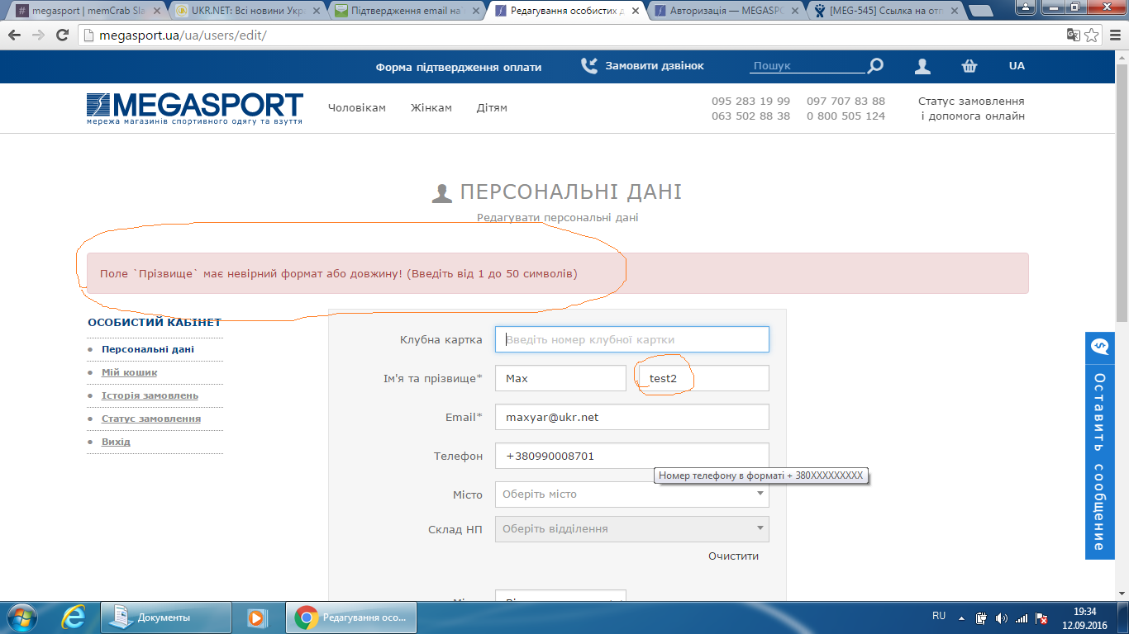Focus the Клубна картка input field

pyautogui.click(x=631, y=339)
